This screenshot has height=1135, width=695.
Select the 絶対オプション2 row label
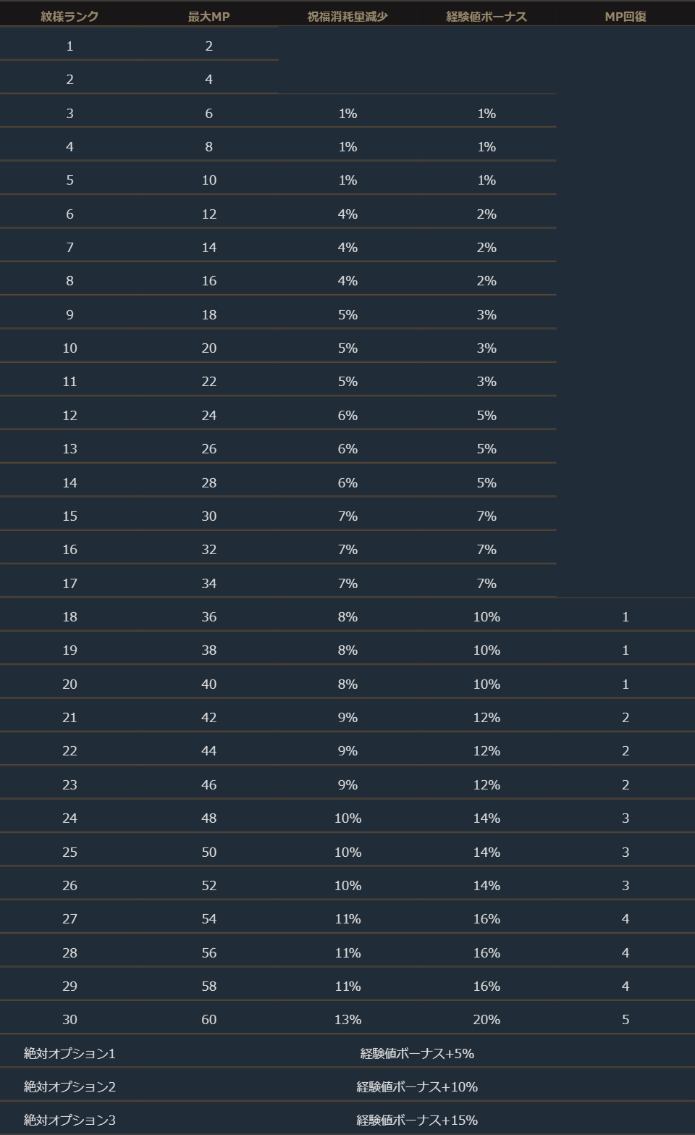pyautogui.click(x=69, y=1086)
